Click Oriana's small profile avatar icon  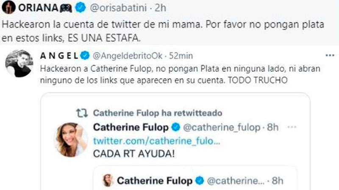[x=6, y=7]
